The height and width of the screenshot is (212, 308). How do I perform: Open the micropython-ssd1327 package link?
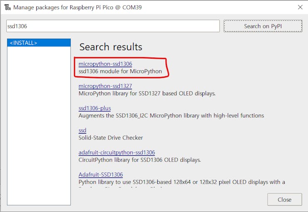(x=105, y=86)
